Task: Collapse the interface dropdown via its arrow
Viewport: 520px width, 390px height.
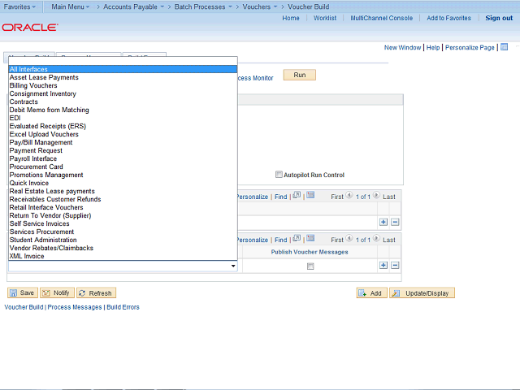Action: click(233, 266)
